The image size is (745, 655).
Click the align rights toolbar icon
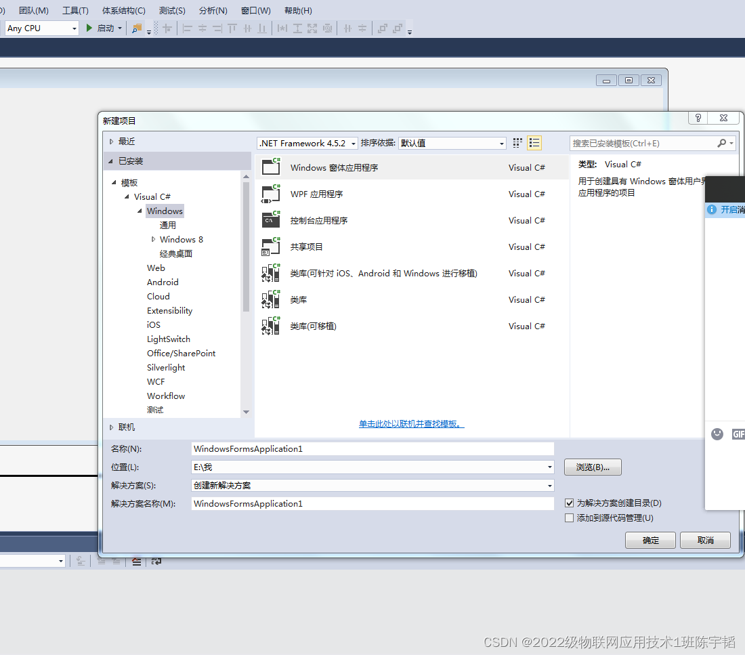click(x=217, y=28)
